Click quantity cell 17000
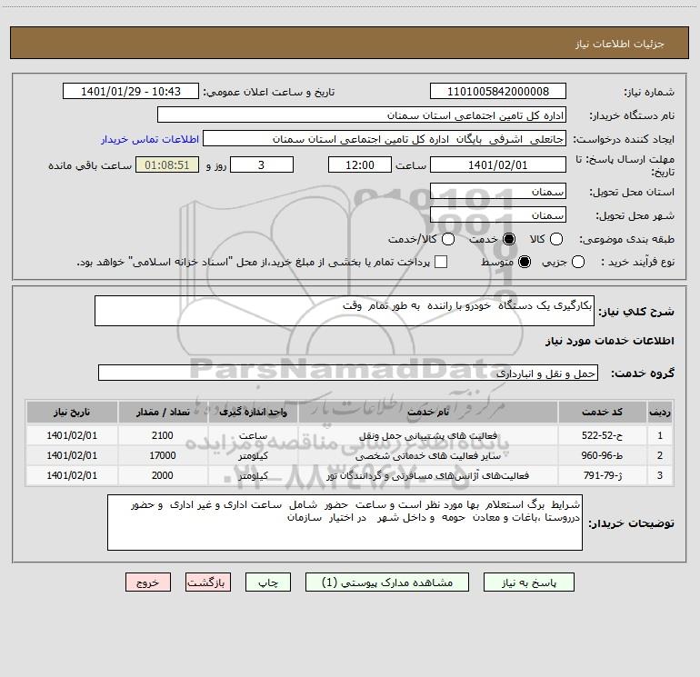Image resolution: width=700 pixels, height=677 pixels. pyautogui.click(x=163, y=455)
